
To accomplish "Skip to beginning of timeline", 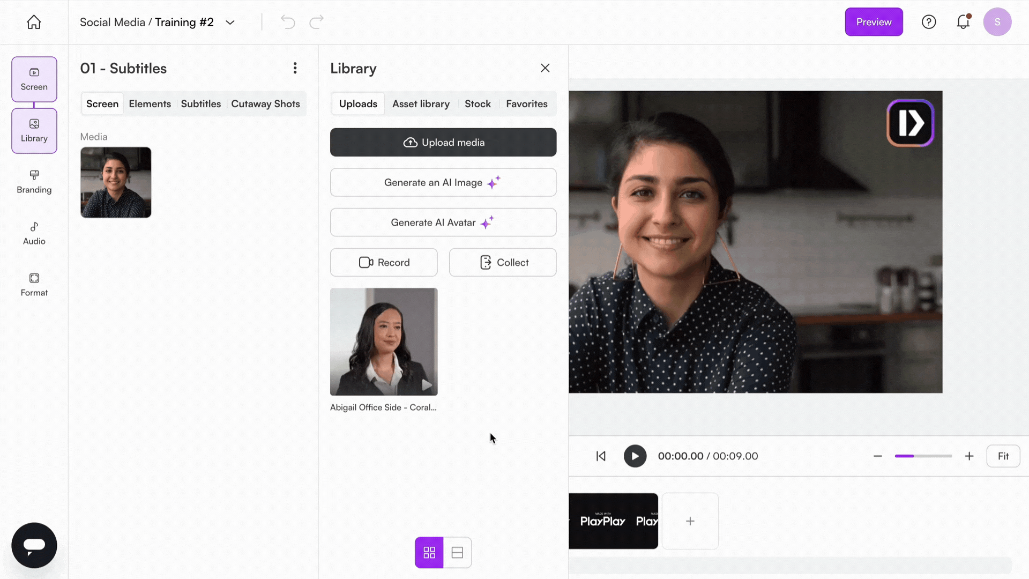I will [x=601, y=456].
